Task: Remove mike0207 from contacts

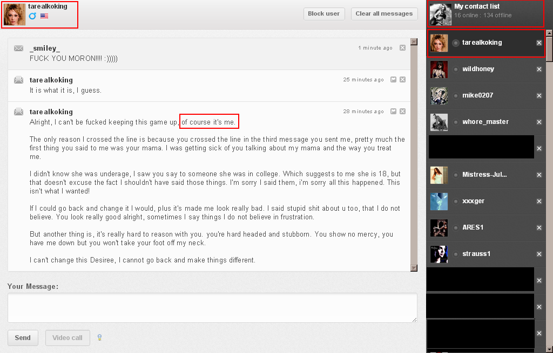Action: point(539,96)
